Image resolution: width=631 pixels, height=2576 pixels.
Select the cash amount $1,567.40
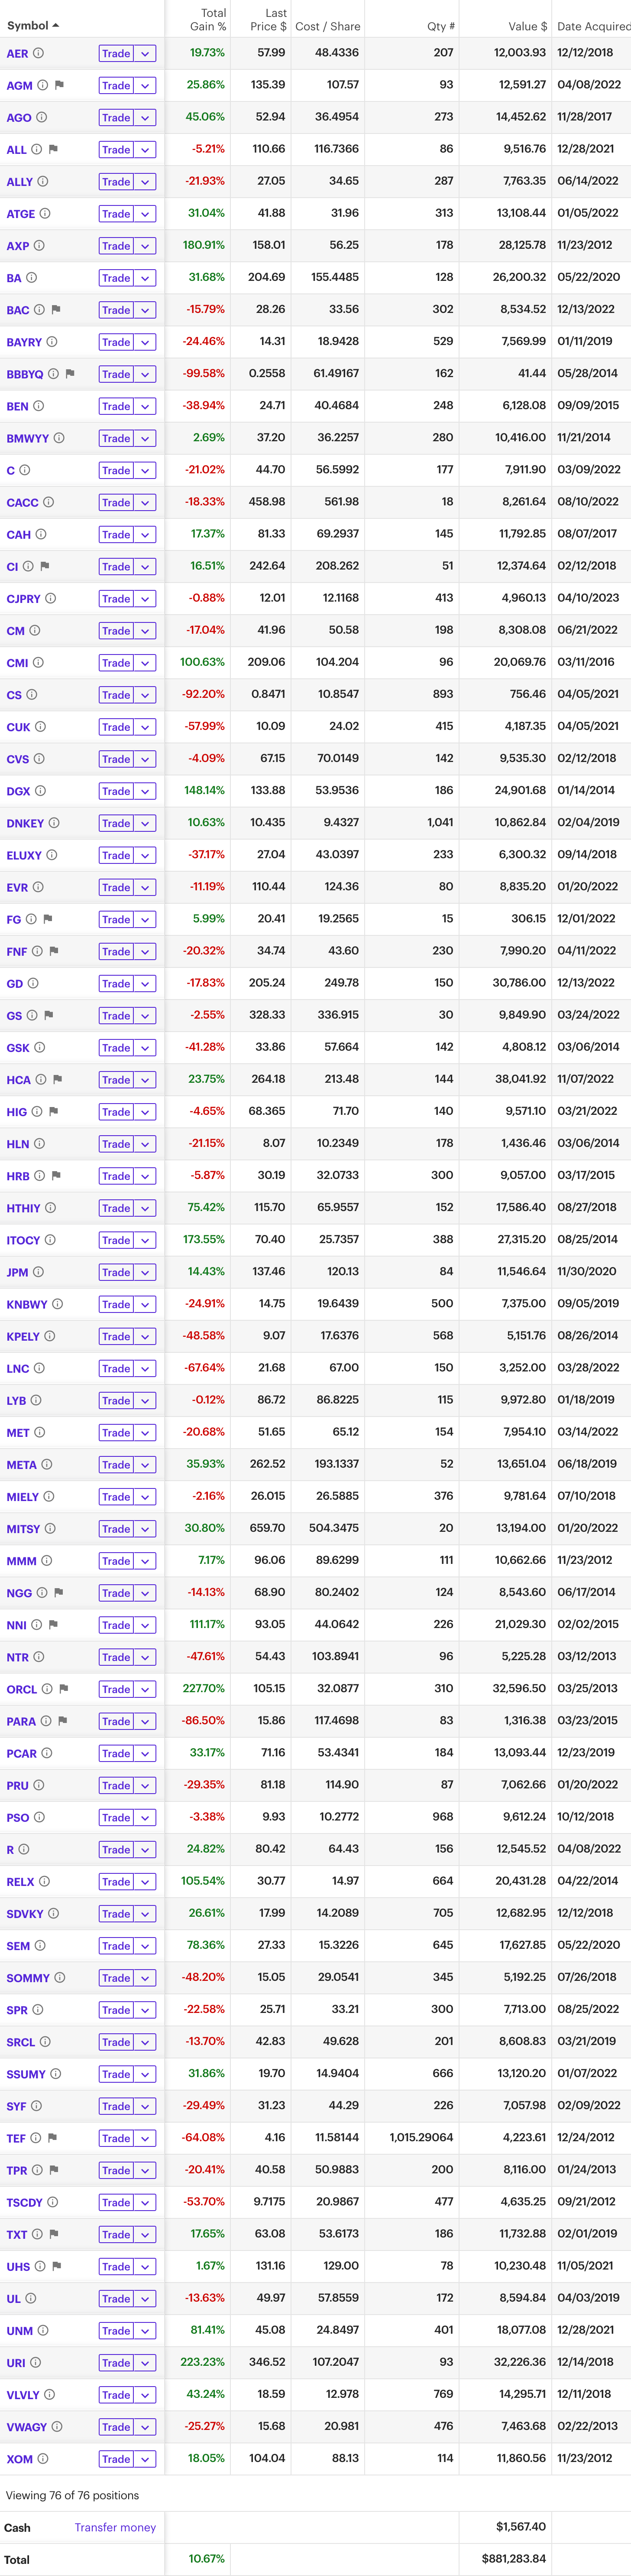click(x=521, y=2527)
